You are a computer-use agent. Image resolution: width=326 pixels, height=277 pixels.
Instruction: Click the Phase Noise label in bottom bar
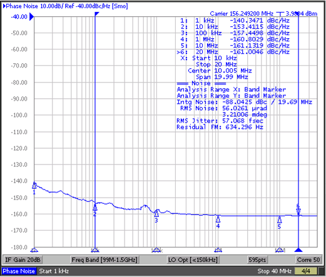(x=19, y=271)
